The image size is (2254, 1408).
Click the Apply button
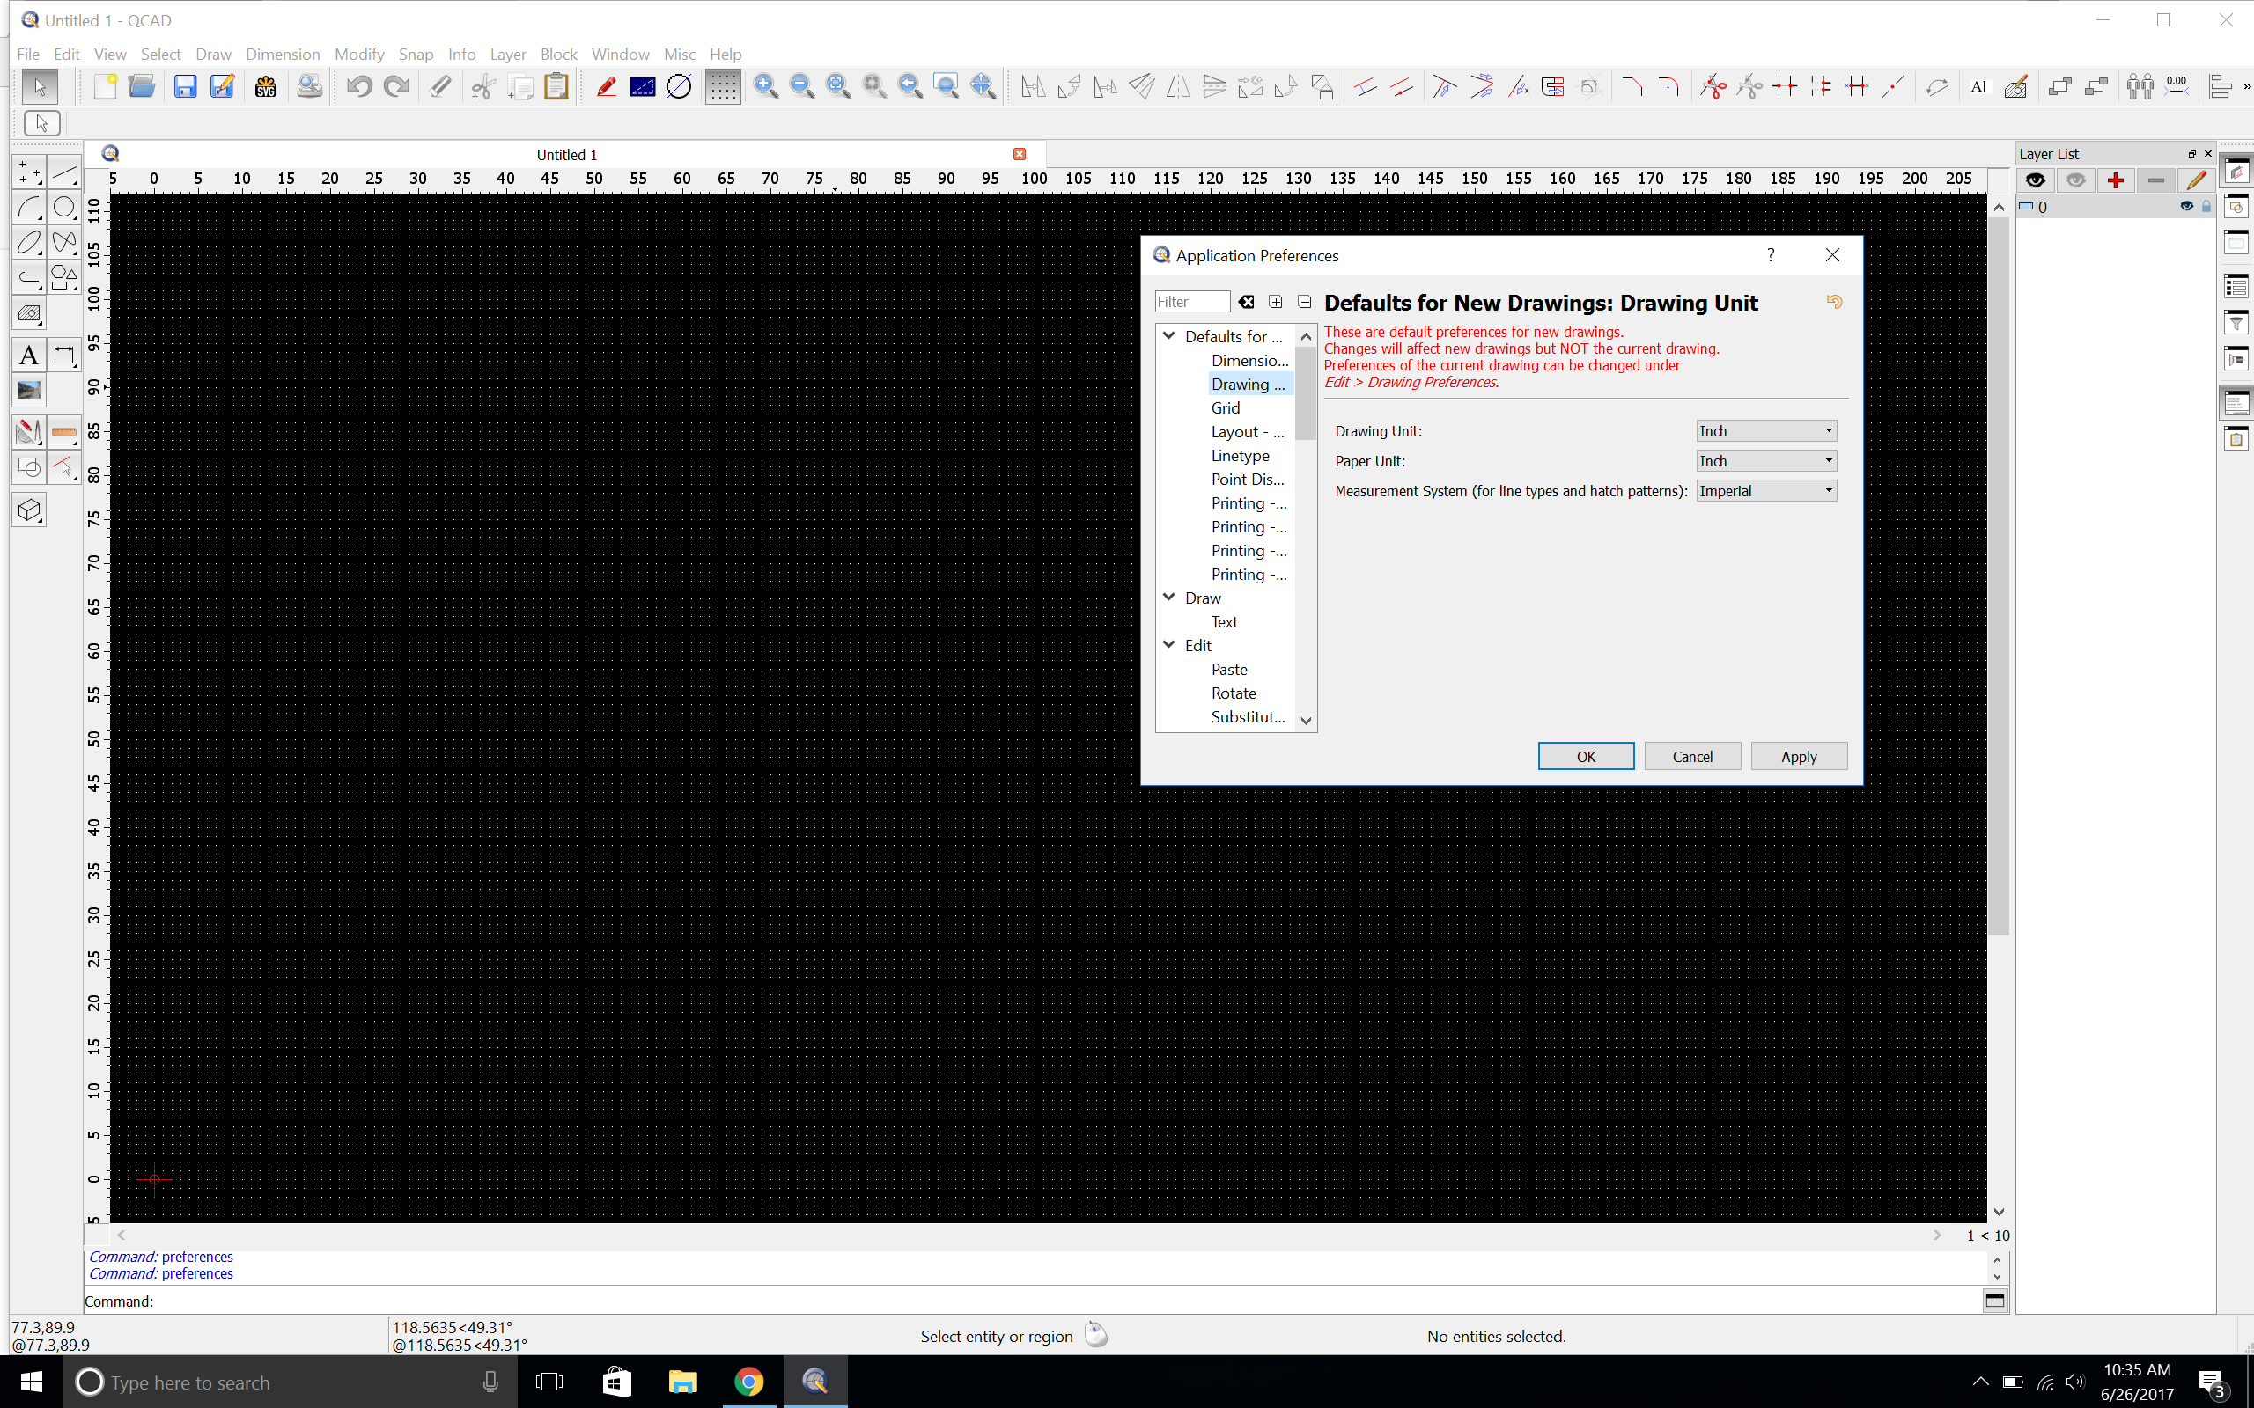[x=1798, y=756]
